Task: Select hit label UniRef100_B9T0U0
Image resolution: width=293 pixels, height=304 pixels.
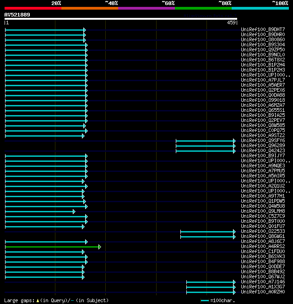Action: [x=263, y=221]
